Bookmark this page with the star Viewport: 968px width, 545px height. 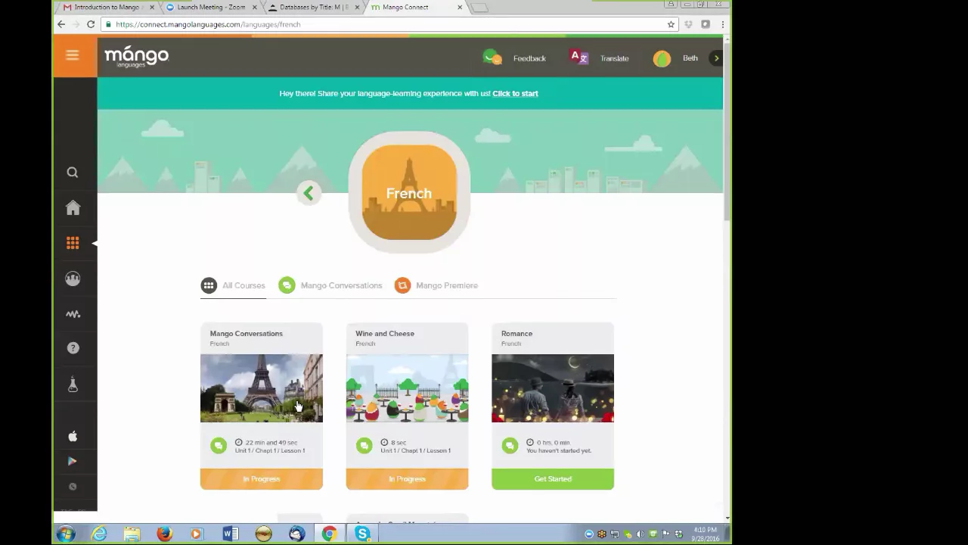(671, 24)
